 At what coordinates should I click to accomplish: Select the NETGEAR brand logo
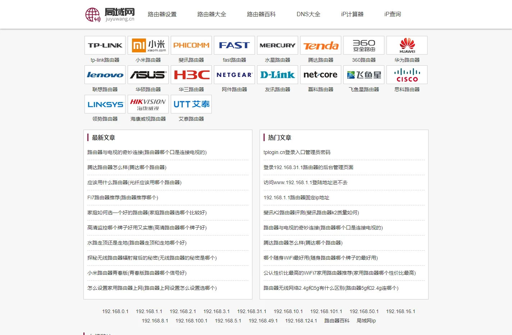(234, 75)
